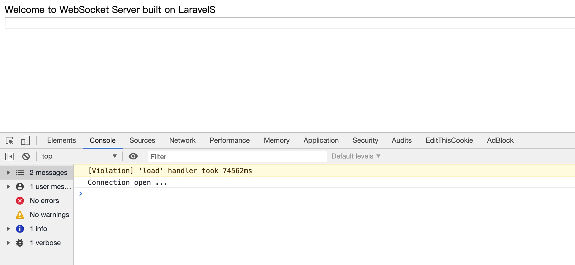This screenshot has width=575, height=265.
Task: Open the Application tab
Action: tap(321, 140)
